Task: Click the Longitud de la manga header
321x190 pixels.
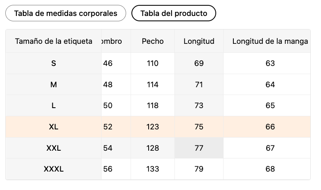Action: (270, 41)
